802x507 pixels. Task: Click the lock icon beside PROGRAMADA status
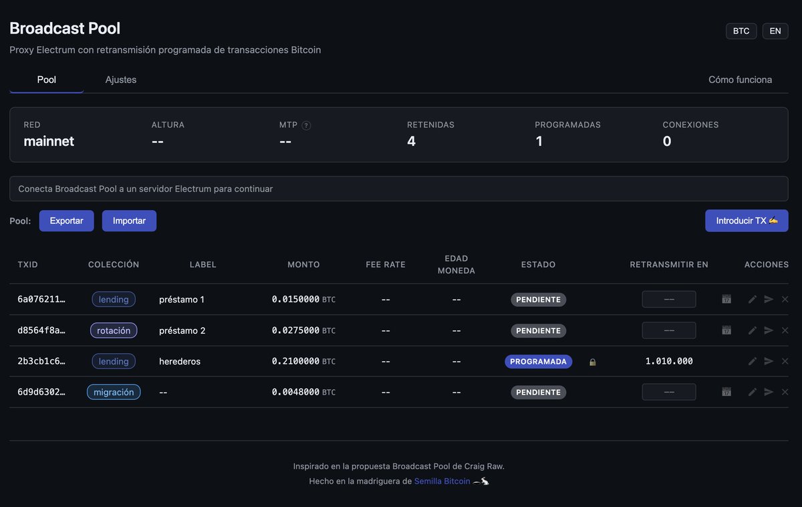[x=592, y=362]
